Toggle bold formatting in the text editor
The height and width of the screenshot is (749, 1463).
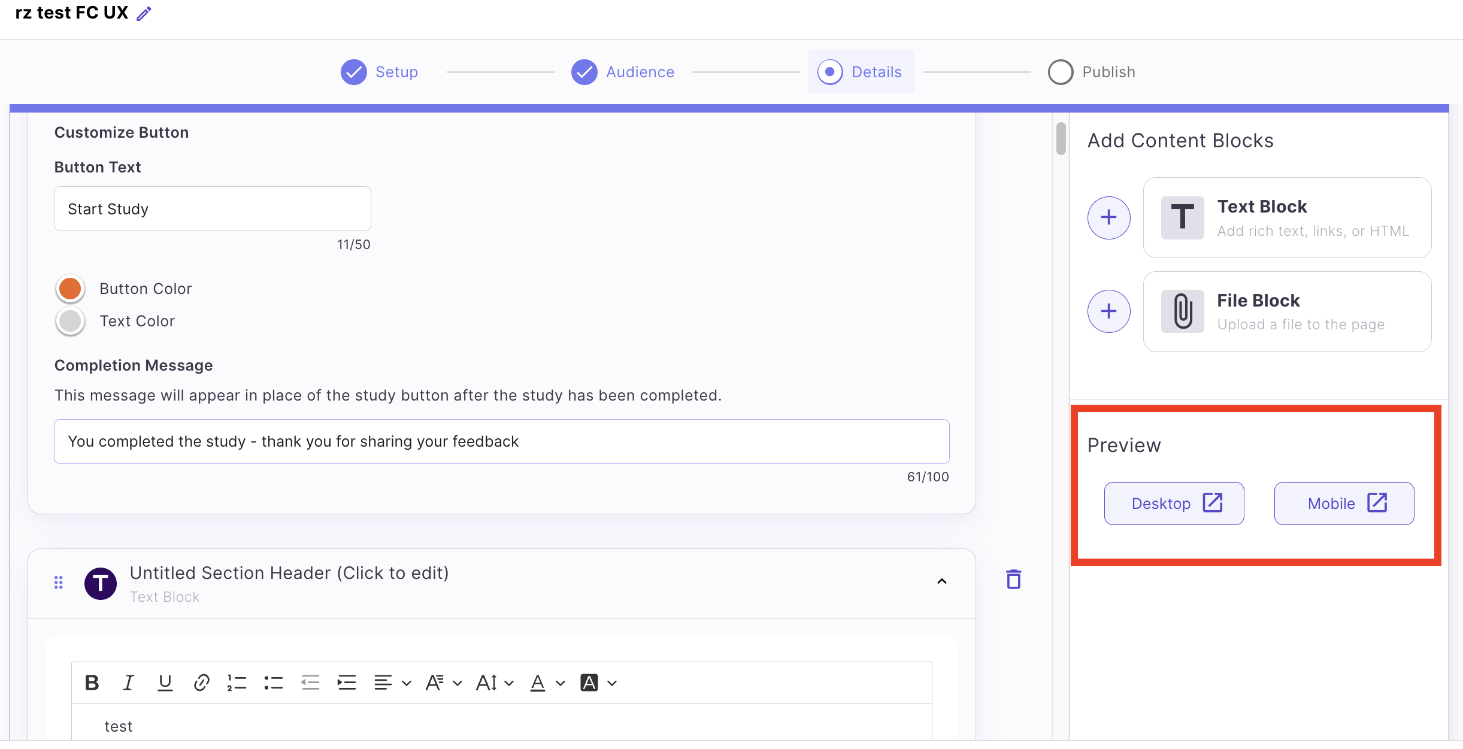[x=92, y=682]
